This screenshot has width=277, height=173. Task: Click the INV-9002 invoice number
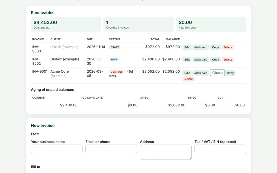tap(37, 61)
